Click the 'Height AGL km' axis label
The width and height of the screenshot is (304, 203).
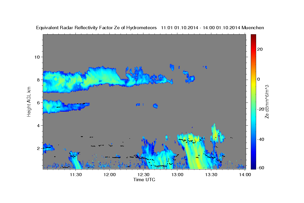coord(29,101)
